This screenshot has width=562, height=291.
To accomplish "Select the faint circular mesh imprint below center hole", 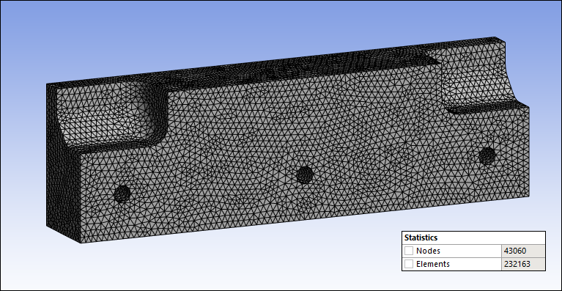I will pos(306,205).
